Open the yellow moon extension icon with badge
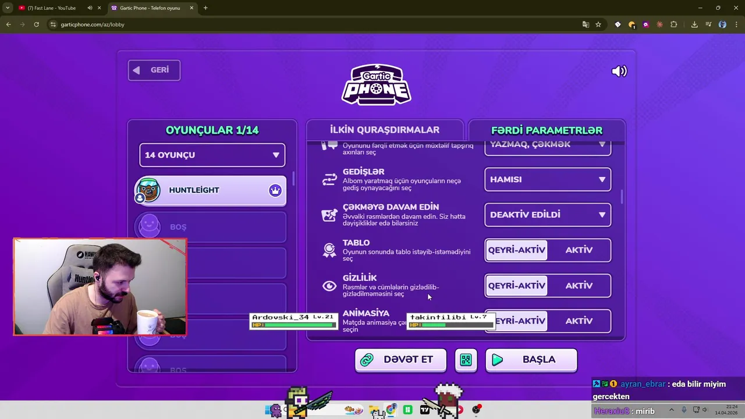 (x=632, y=24)
